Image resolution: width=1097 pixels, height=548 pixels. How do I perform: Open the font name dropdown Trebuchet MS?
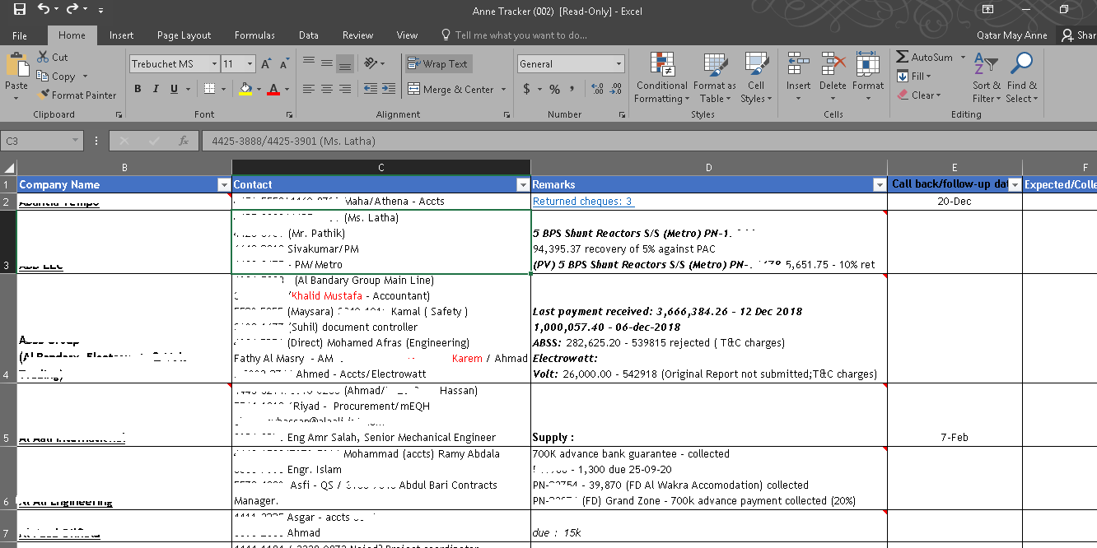pyautogui.click(x=214, y=64)
